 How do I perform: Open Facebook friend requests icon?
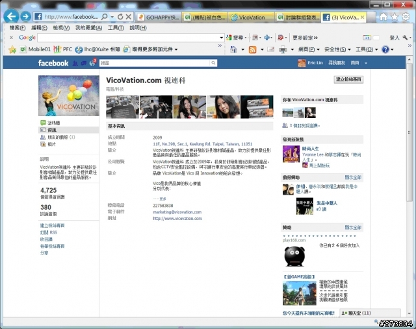75,63
